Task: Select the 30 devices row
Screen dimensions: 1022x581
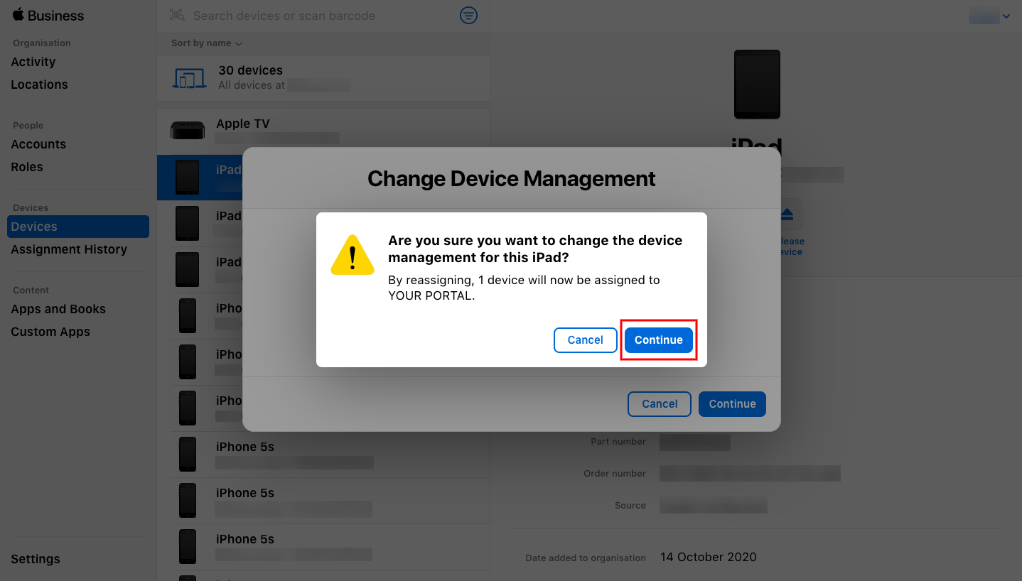Action: [323, 77]
